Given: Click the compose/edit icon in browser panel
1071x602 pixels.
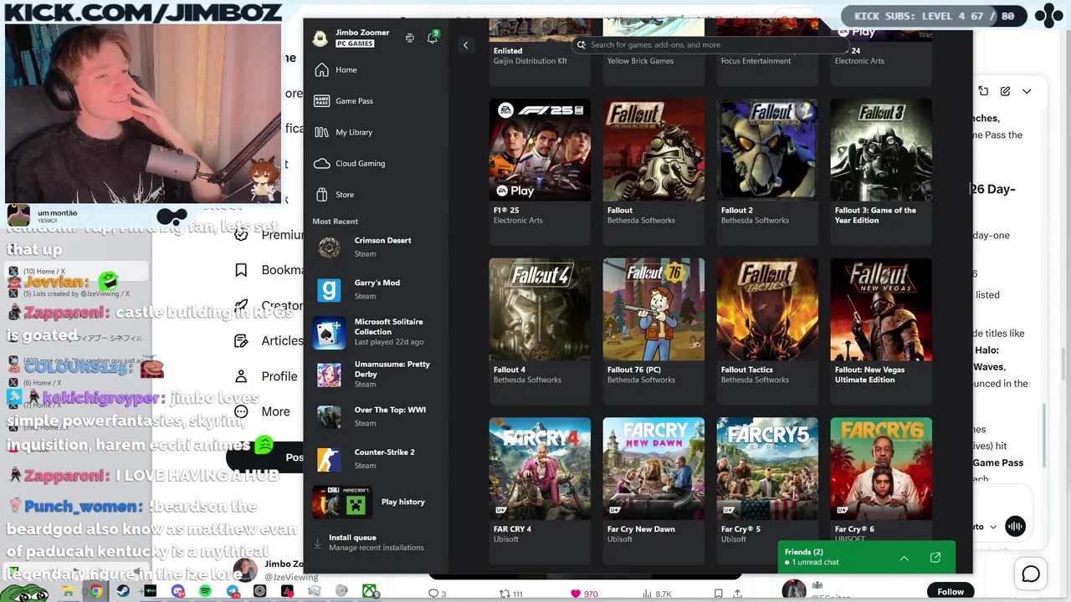Looking at the screenshot, I should click(x=1005, y=91).
